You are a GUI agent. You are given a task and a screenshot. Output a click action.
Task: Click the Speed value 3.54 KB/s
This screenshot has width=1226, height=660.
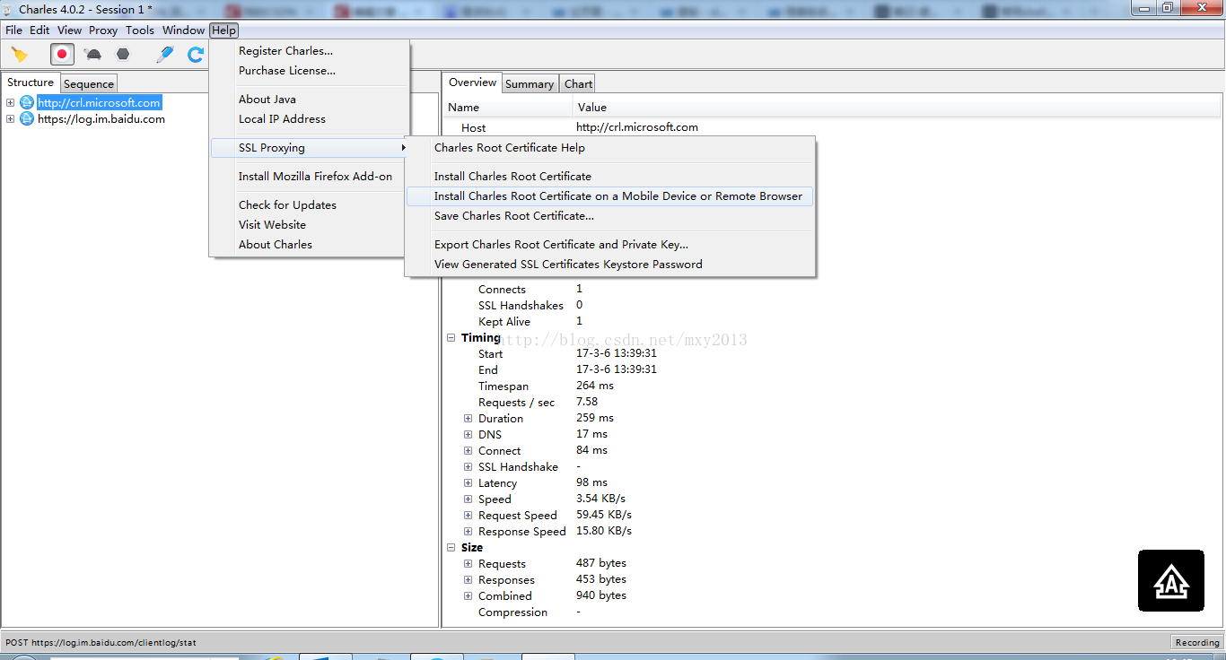tap(601, 499)
